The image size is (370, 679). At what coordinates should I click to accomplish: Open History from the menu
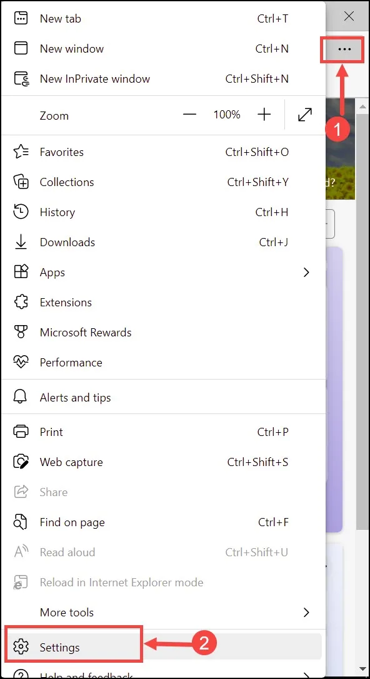[x=163, y=212]
